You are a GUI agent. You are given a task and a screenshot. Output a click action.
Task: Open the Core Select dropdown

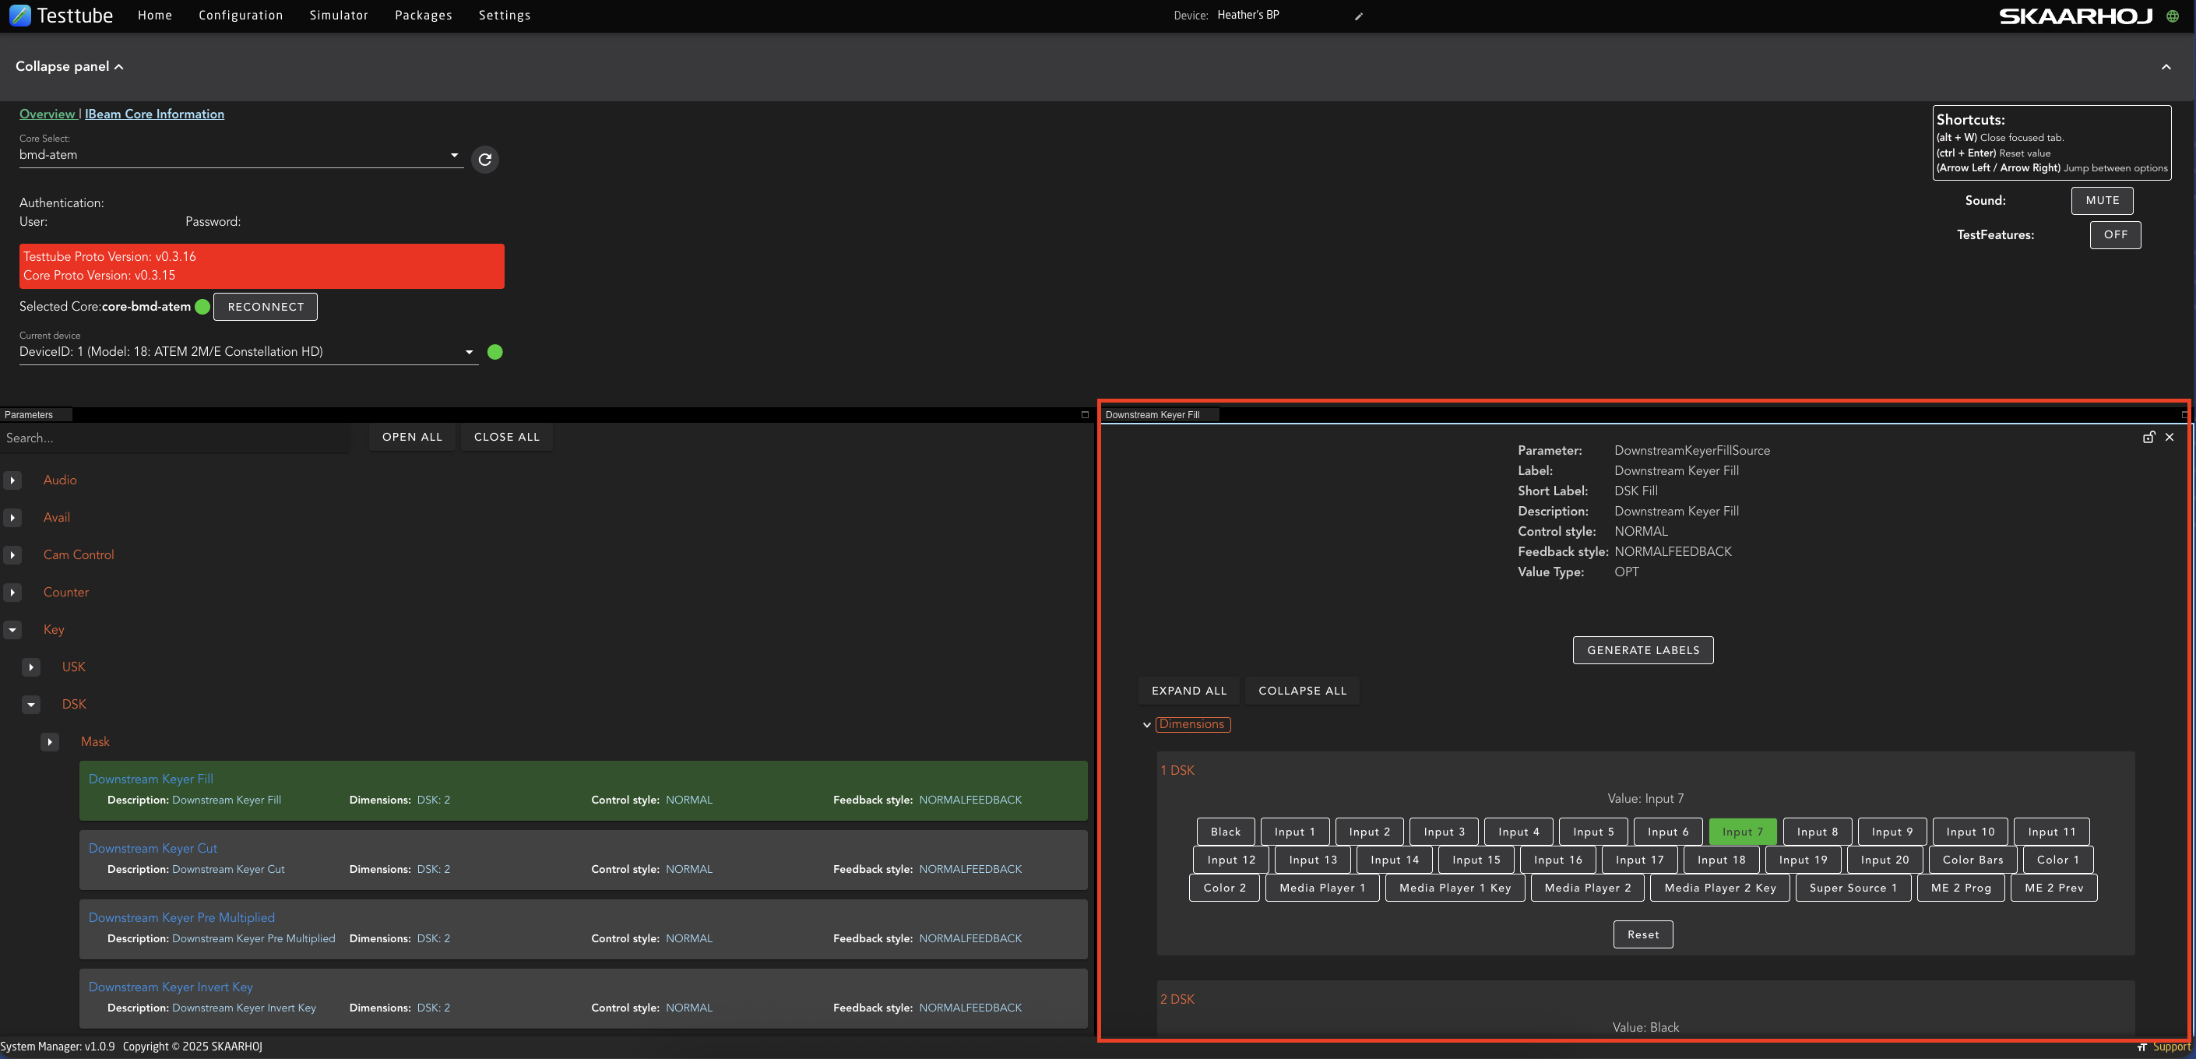pyautogui.click(x=239, y=155)
